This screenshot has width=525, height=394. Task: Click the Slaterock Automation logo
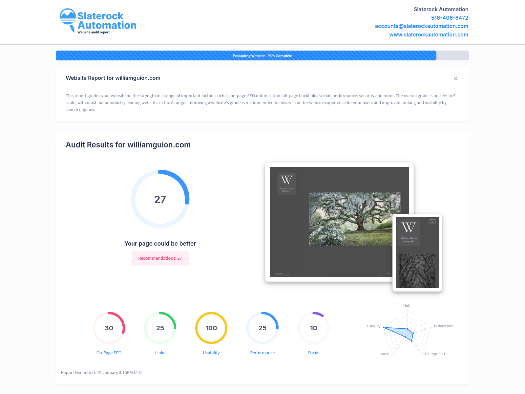98,21
